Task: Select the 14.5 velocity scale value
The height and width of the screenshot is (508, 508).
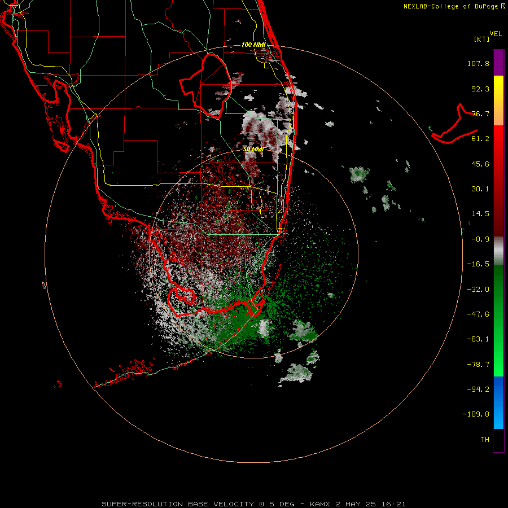Action: pos(480,214)
